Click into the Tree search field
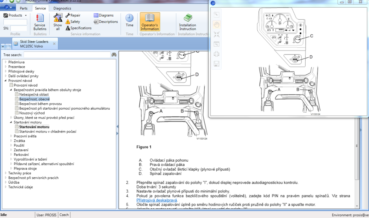 pos(67,55)
